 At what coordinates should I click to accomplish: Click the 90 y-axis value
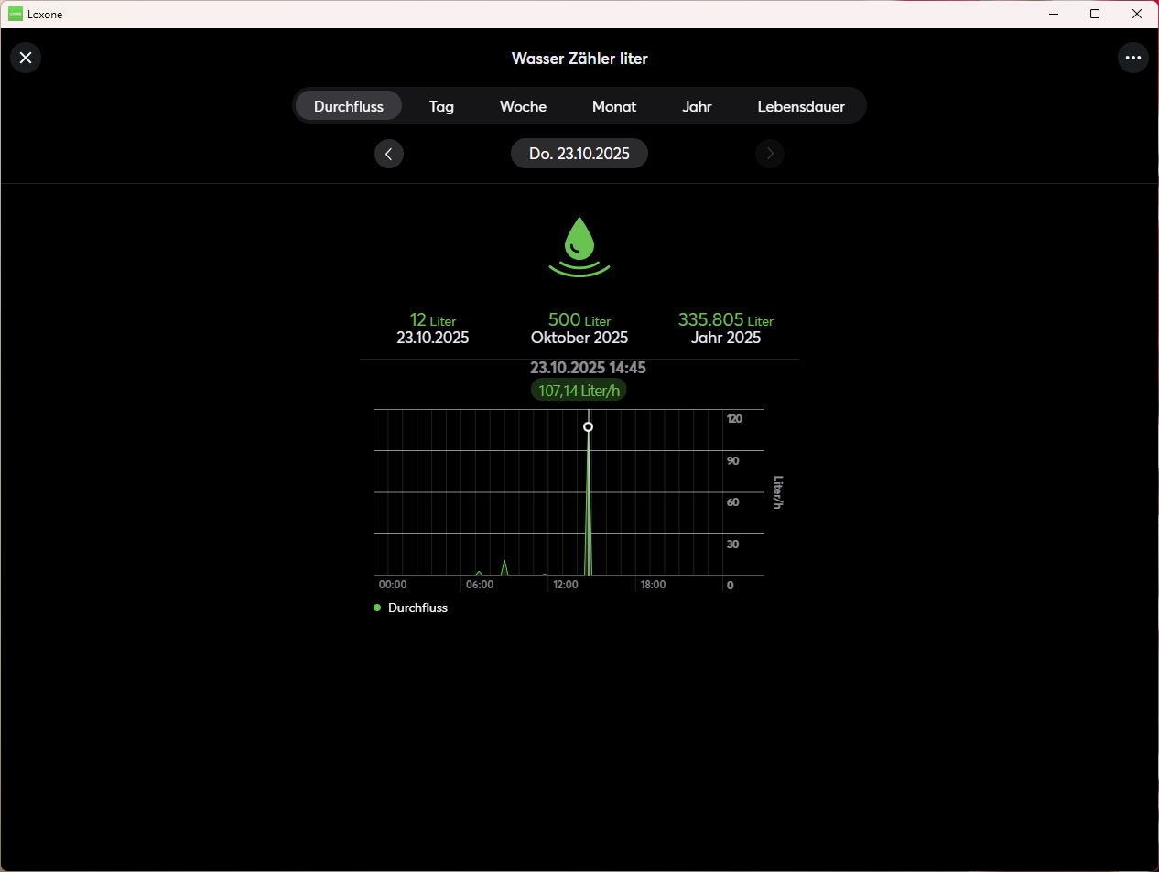(732, 461)
